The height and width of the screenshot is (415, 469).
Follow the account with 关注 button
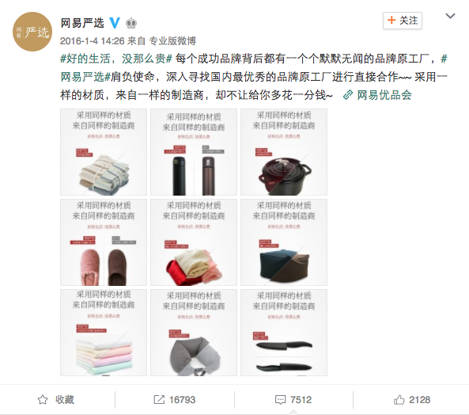403,21
